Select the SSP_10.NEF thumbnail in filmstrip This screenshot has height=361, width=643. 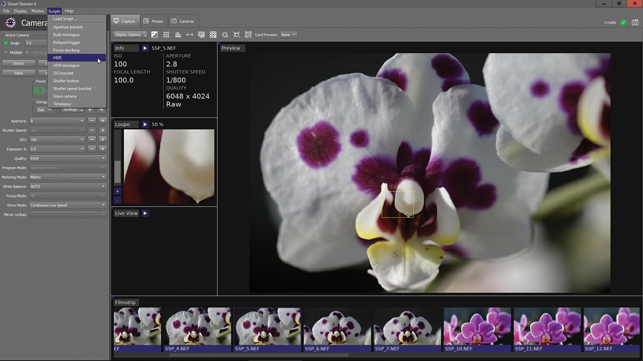pyautogui.click(x=476, y=326)
